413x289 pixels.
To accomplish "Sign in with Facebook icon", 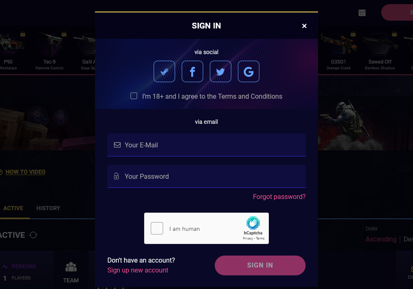I will pyautogui.click(x=192, y=71).
